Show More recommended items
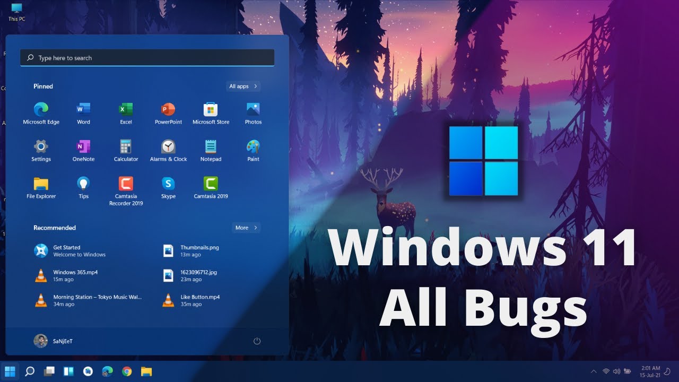Screen dimensions: 679x382 pos(246,228)
